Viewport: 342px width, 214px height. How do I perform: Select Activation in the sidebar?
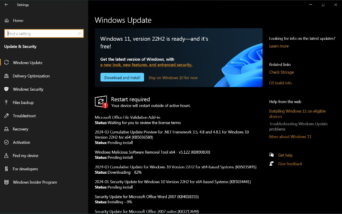21,143
